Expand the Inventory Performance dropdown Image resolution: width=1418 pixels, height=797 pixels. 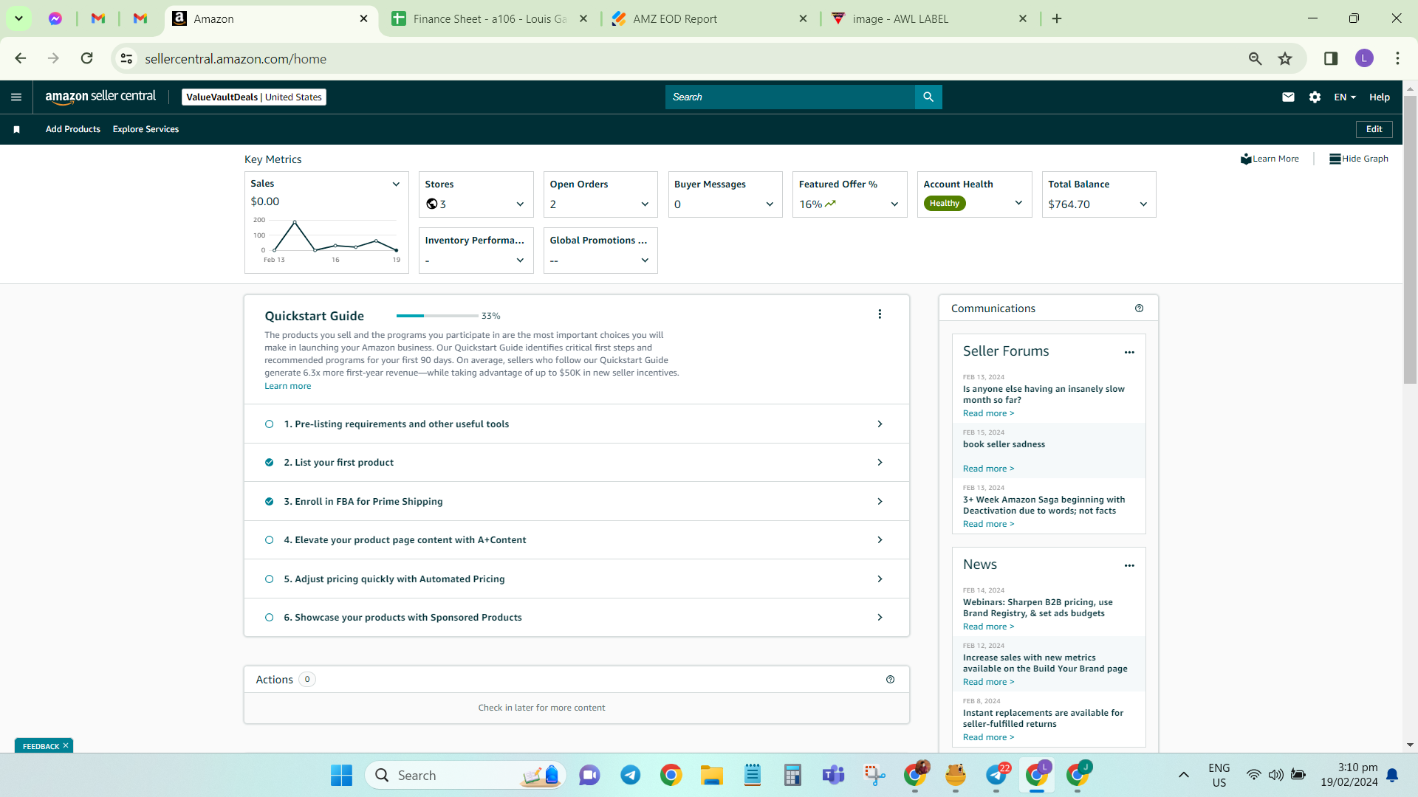coord(520,261)
